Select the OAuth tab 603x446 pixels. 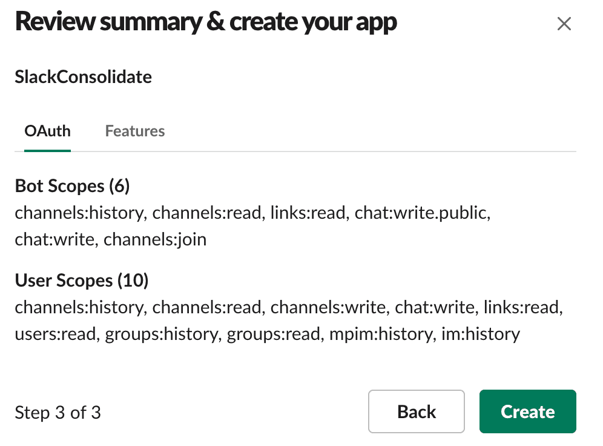pyautogui.click(x=47, y=131)
